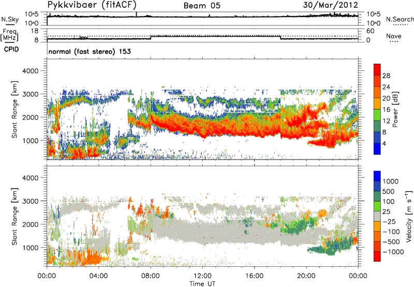
Task: Click the date 30/Mar/2012
Action: click(330, 5)
